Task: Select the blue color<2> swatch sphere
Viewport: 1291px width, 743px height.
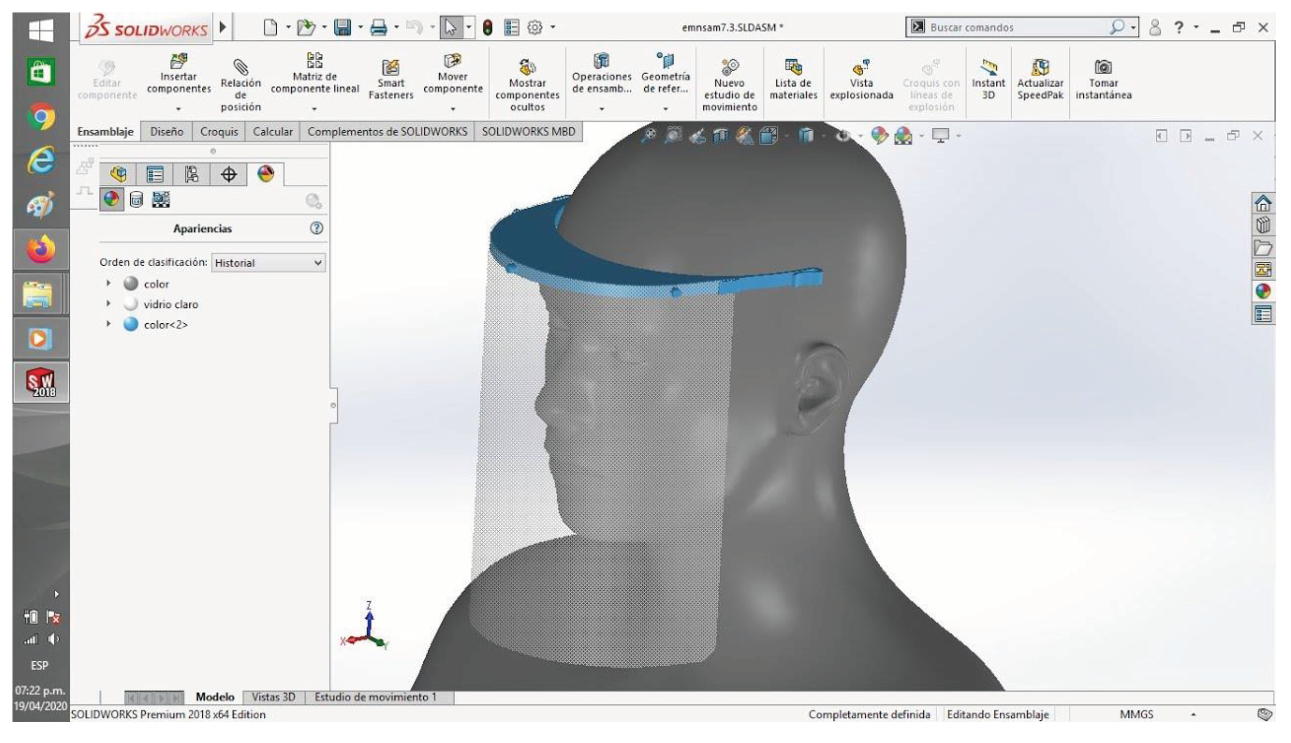Action: click(131, 324)
